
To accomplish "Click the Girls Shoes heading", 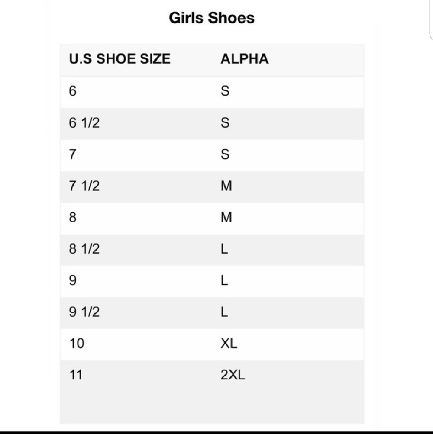I will coord(212,18).
